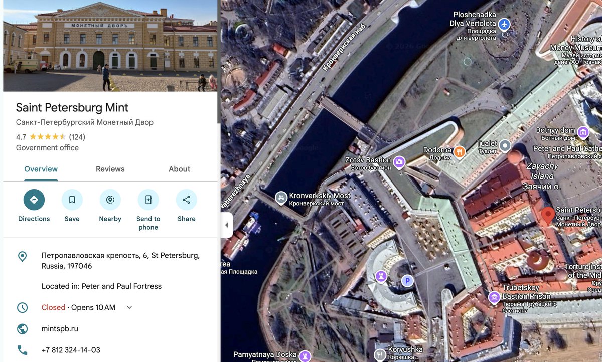Screen dimensions: 602x362
Task: Open the 124 reviews count
Action: (77, 137)
